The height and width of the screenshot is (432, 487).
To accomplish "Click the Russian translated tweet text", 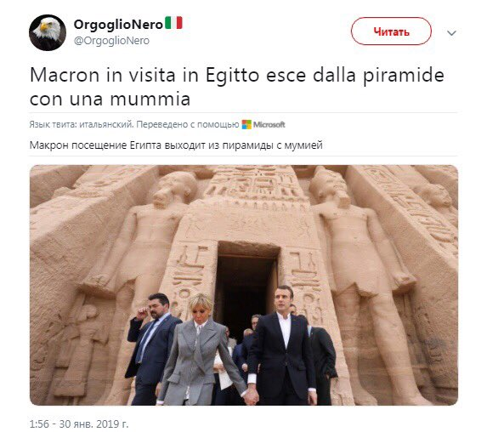I will (176, 145).
